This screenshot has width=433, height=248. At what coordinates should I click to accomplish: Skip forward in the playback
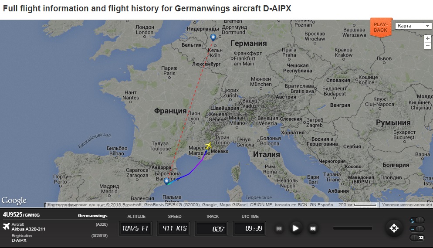pos(313,228)
